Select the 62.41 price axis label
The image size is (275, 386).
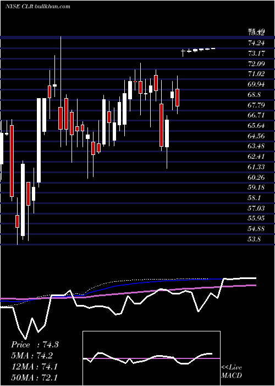pyautogui.click(x=257, y=157)
